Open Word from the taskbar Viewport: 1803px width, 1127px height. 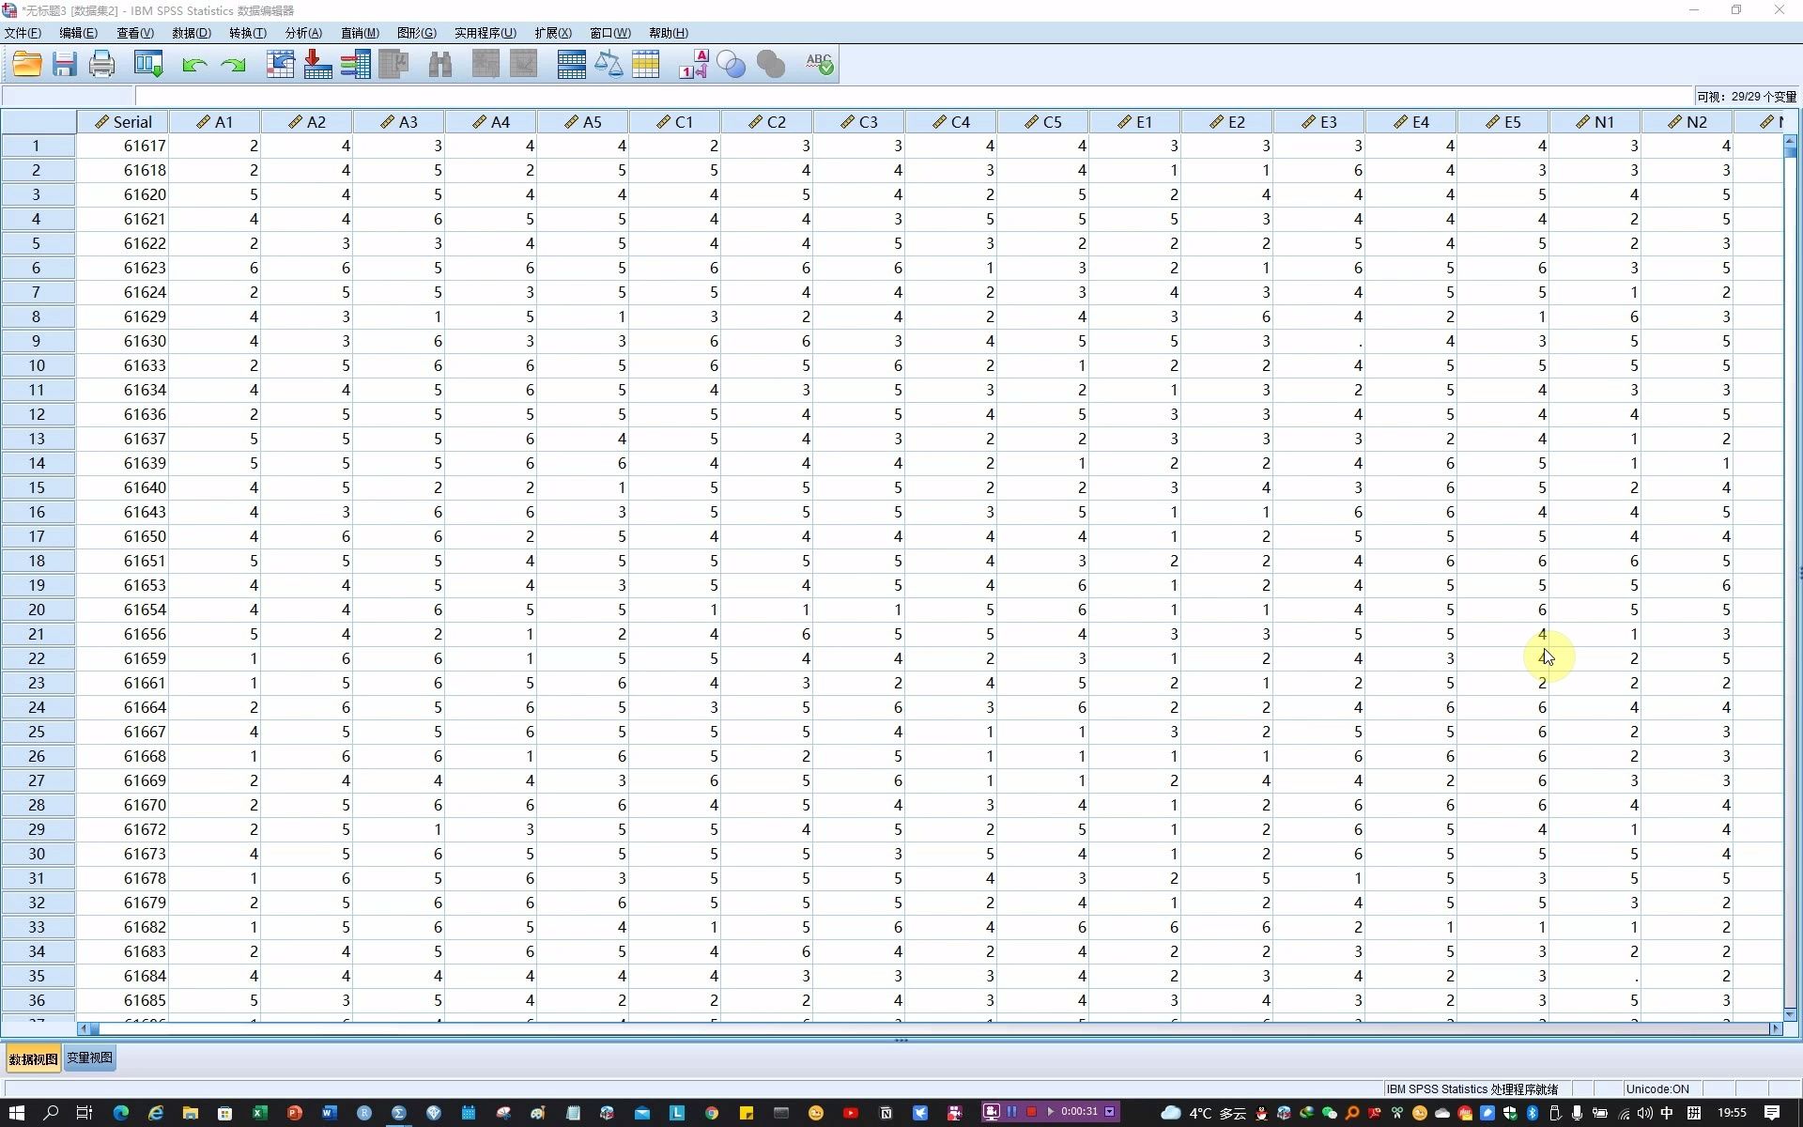click(x=329, y=1113)
